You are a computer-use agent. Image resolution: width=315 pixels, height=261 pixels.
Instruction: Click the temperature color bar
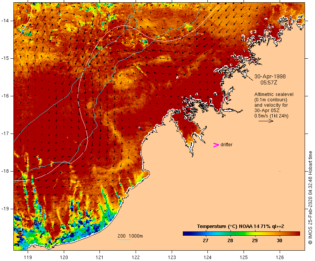click(241, 233)
